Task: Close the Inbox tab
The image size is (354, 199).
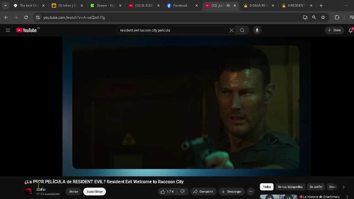Action: pyautogui.click(x=82, y=6)
